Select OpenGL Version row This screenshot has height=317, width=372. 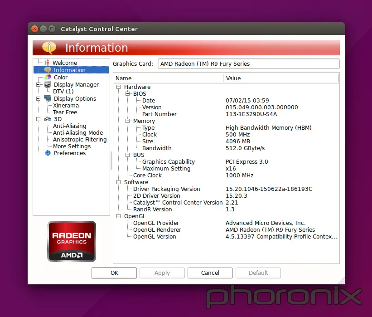(x=227, y=237)
